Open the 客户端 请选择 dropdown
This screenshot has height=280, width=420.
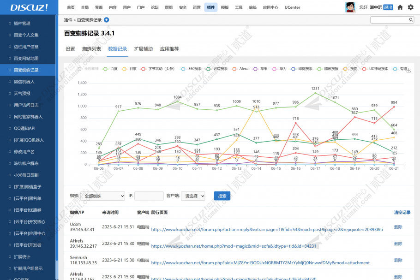193,196
